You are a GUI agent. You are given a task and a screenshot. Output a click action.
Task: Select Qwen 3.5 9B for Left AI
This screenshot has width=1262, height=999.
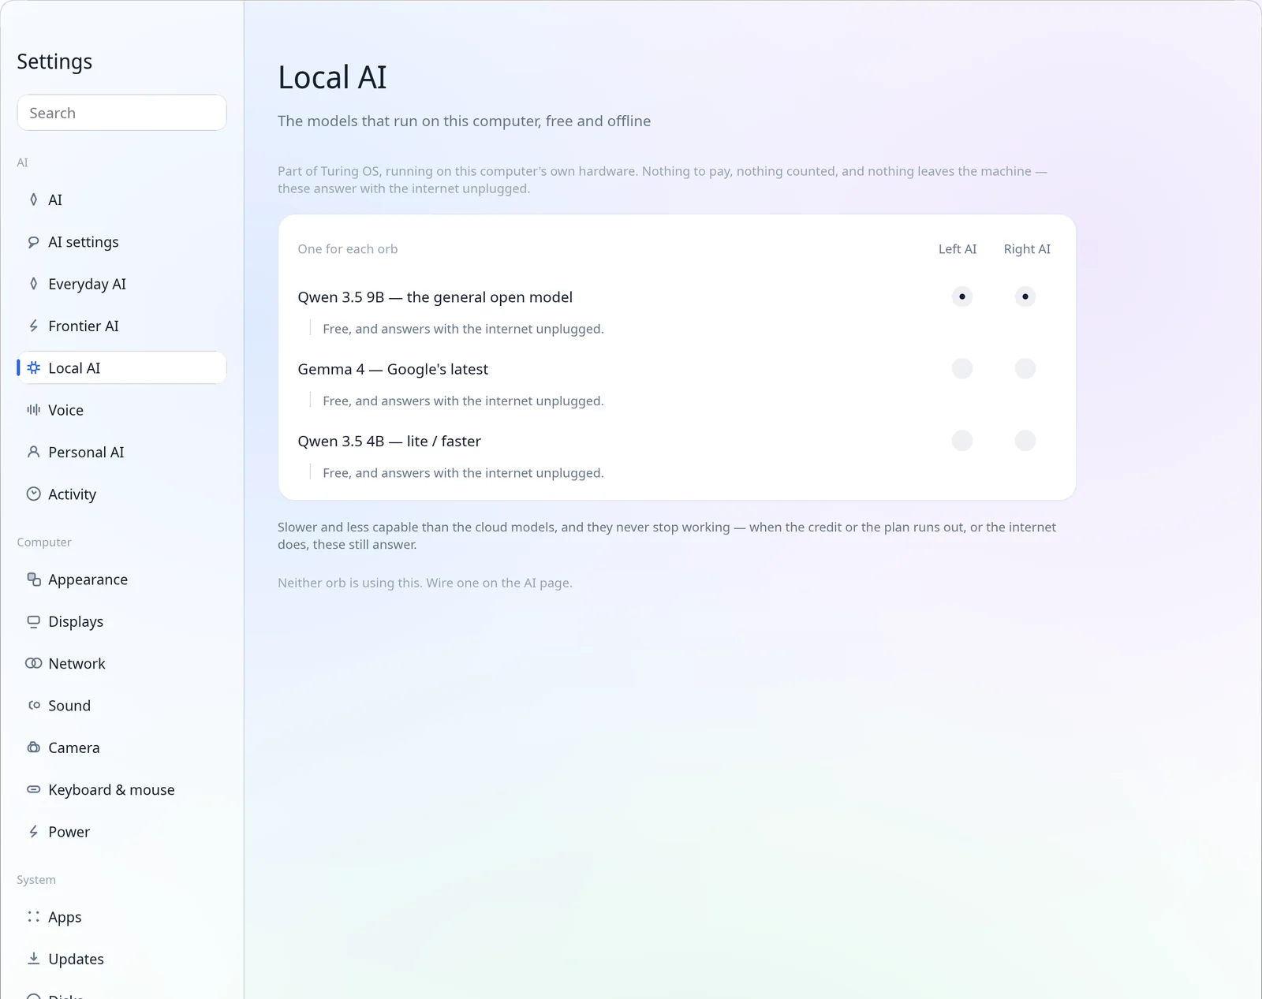tap(961, 296)
